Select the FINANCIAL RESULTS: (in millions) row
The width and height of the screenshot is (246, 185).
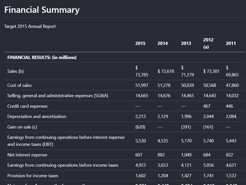tap(125, 57)
